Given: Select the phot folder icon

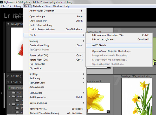Looking at the screenshot, I should 14,104.
